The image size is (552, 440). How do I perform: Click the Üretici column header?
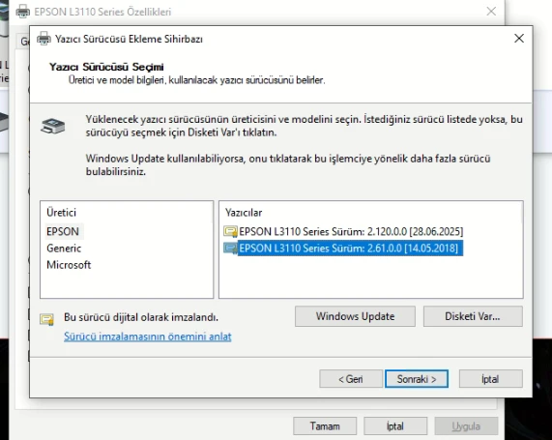click(x=61, y=213)
